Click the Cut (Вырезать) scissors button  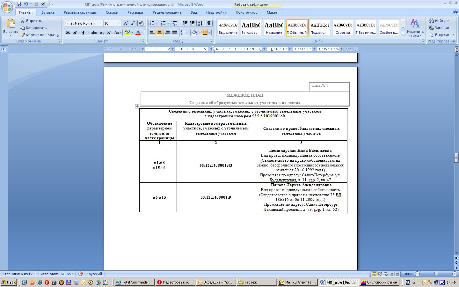click(x=31, y=21)
